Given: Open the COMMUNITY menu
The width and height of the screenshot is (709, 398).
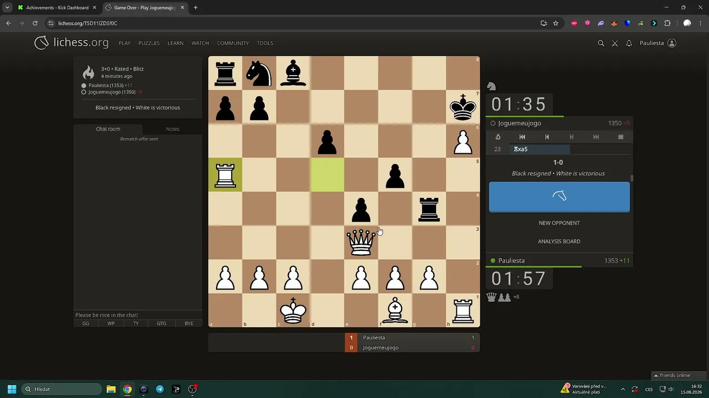Looking at the screenshot, I should pos(233,43).
